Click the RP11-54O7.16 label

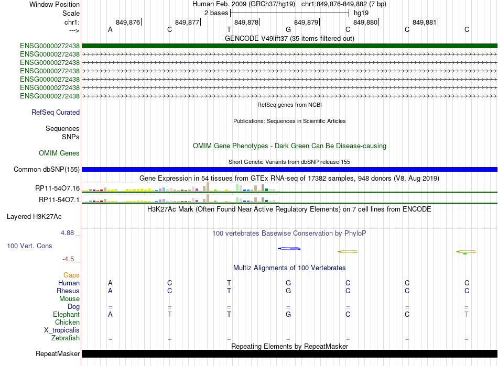[58, 188]
